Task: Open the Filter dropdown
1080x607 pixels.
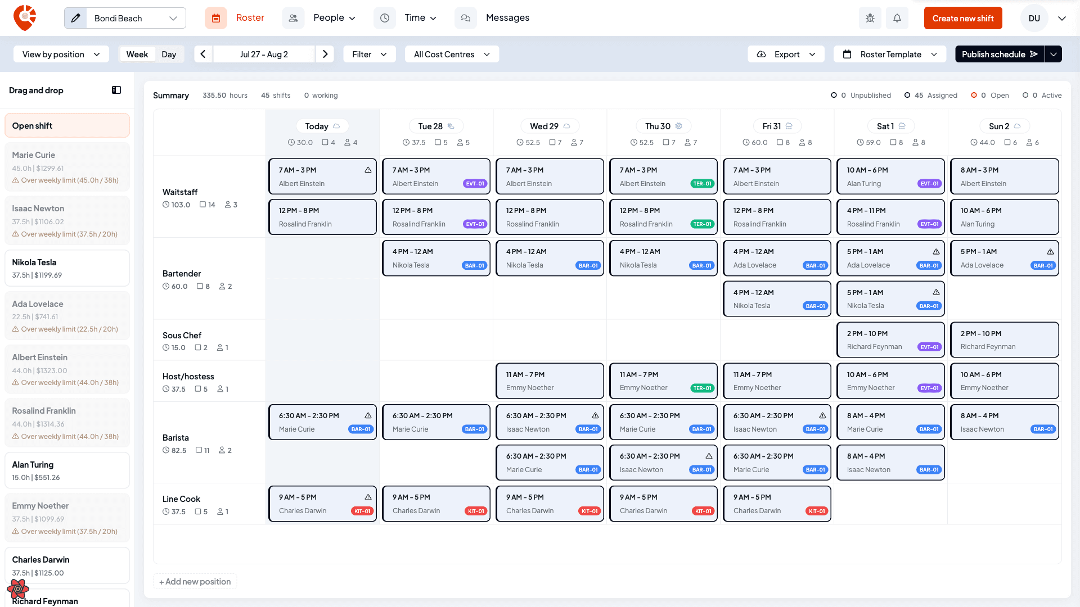Action: 370,54
